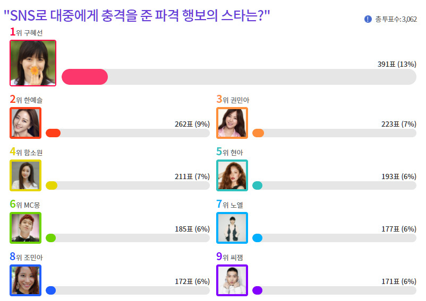Click the 6위 MC몽 name label
The height and width of the screenshot is (301, 426).
click(25, 204)
